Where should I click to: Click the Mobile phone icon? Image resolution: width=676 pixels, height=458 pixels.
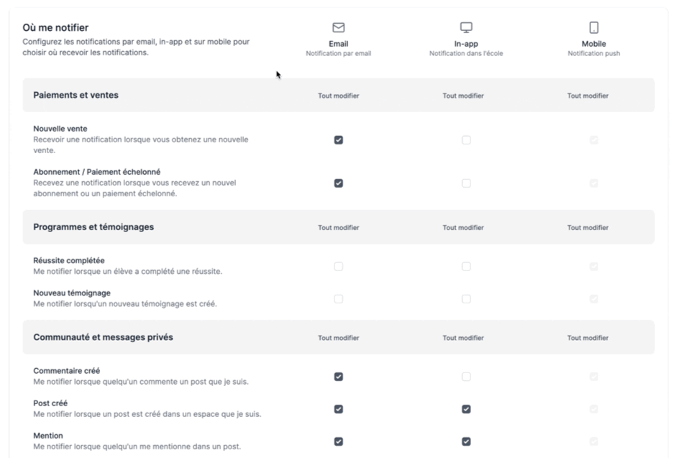tap(594, 27)
